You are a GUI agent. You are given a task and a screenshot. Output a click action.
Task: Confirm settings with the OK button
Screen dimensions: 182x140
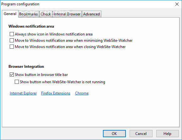(x=114, y=134)
